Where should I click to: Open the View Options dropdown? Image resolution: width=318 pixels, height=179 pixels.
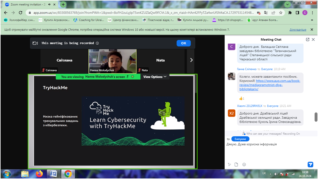coord(155,77)
